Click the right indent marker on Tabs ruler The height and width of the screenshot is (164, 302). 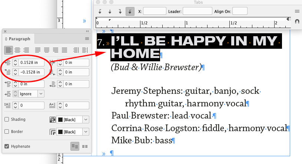pyautogui.click(x=288, y=19)
